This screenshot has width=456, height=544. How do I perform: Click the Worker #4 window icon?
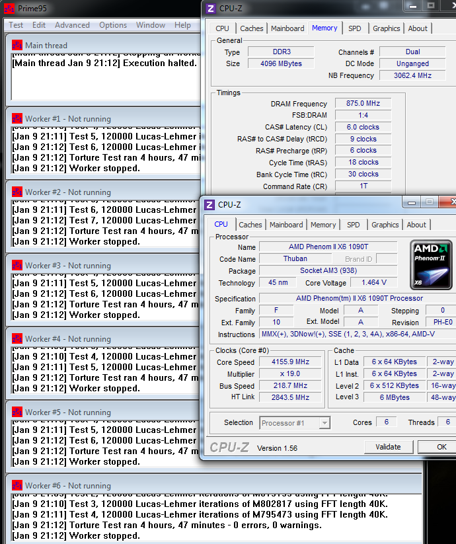click(17, 339)
